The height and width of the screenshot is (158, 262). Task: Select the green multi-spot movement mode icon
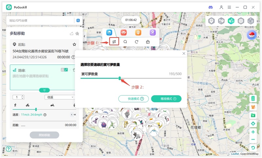click(231, 21)
